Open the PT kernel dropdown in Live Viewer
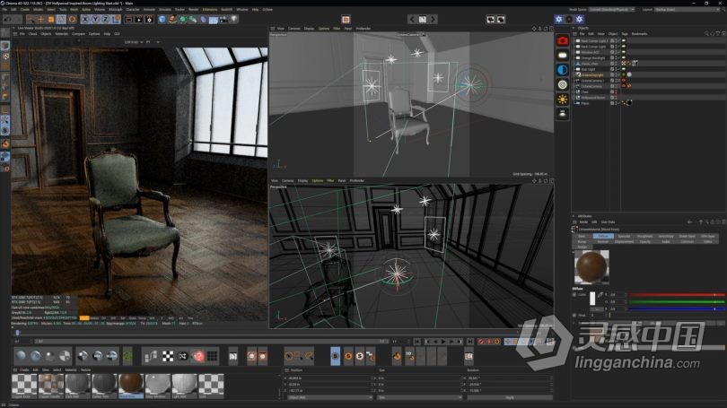 (x=153, y=42)
